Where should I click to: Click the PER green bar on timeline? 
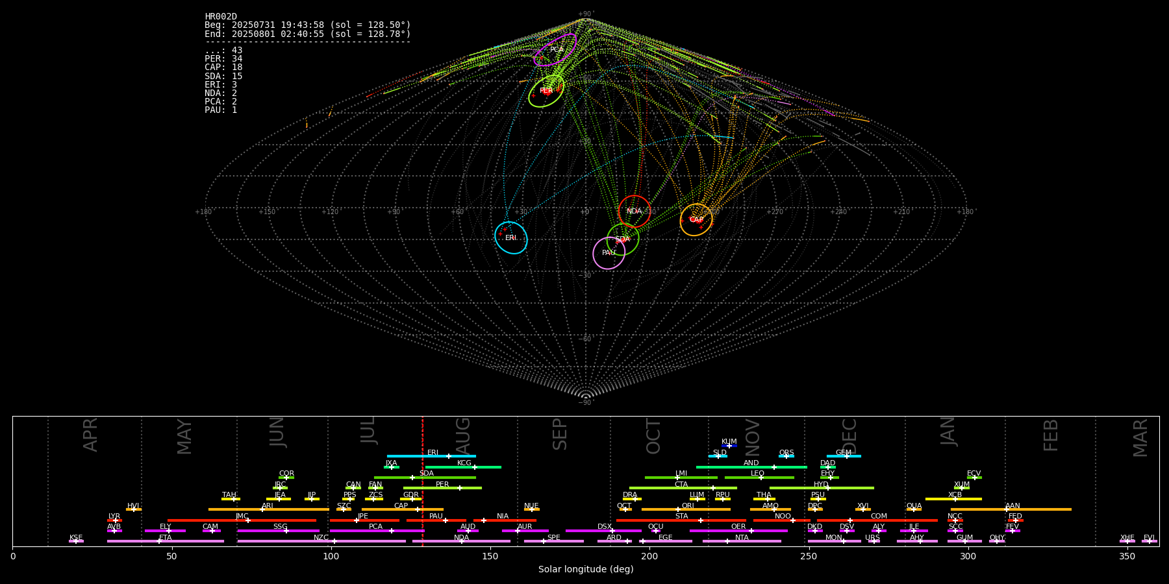(x=442, y=488)
